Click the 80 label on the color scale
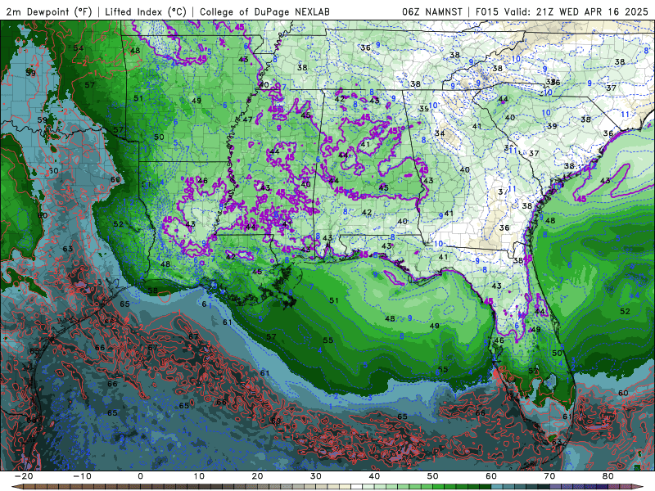The image size is (655, 491). coord(608,476)
